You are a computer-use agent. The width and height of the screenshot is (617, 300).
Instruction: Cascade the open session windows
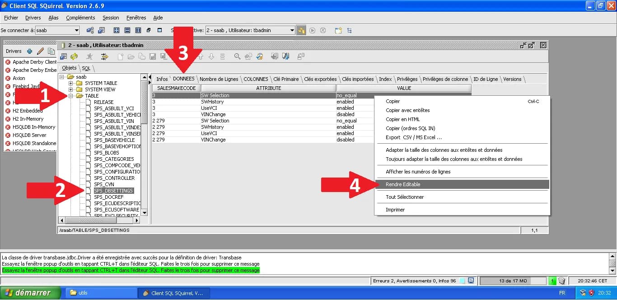tap(148, 30)
